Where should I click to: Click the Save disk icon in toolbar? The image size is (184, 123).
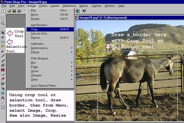click(14, 11)
